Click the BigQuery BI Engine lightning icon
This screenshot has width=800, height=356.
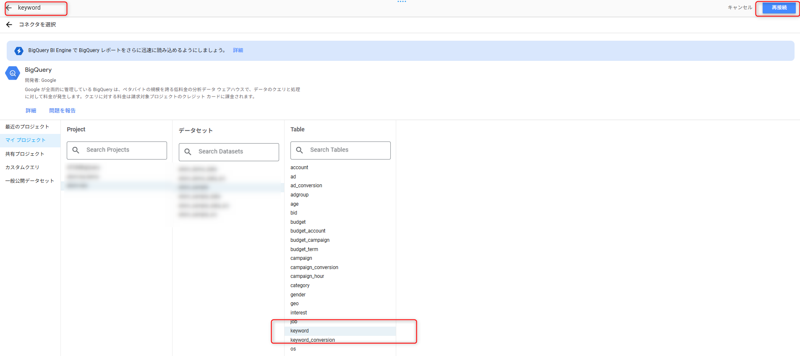19,51
